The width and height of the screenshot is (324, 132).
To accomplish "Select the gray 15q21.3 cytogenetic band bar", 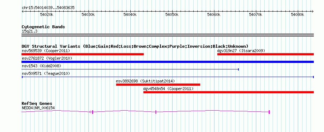I will 167,35.
